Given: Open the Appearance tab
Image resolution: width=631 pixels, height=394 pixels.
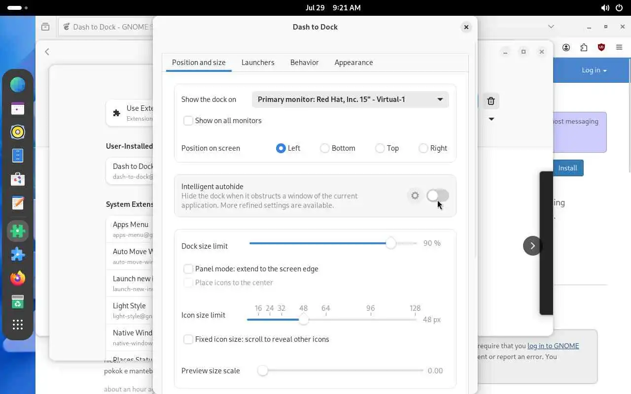Looking at the screenshot, I should click(x=353, y=63).
